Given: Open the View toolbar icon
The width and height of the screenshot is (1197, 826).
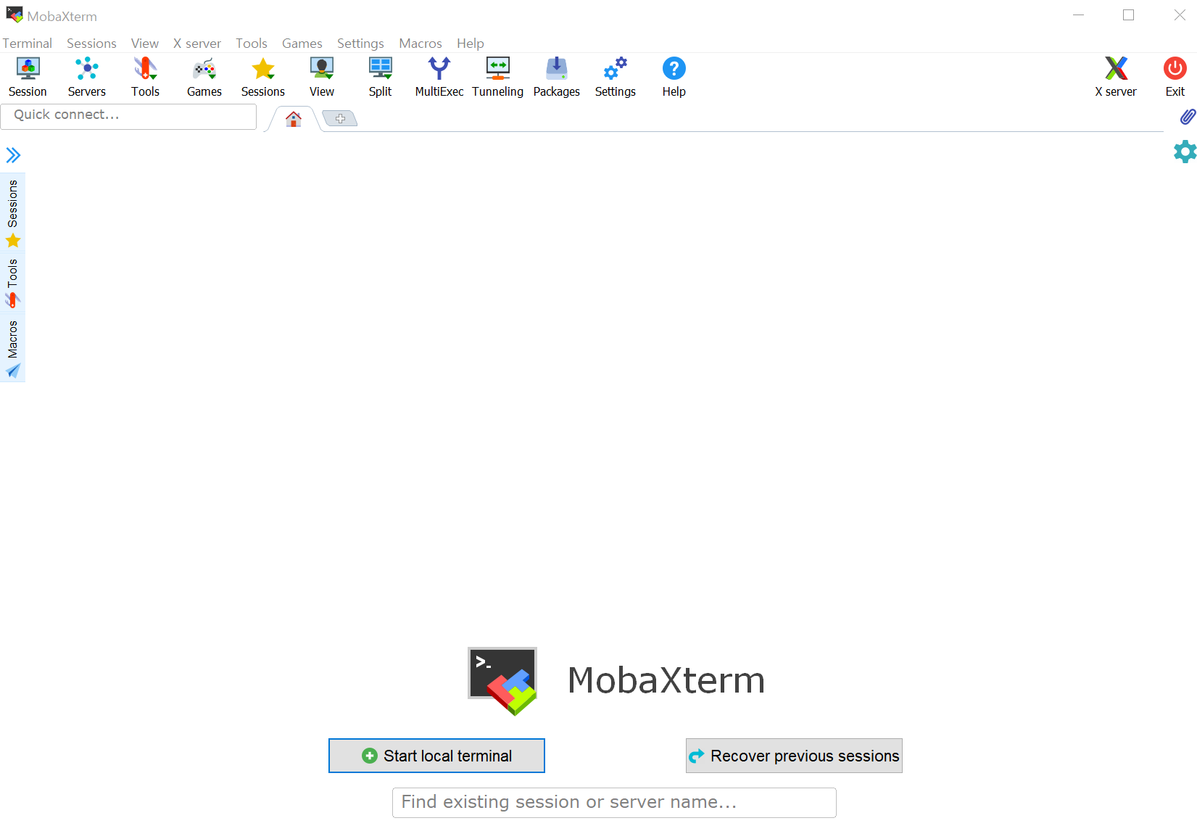Looking at the screenshot, I should tap(322, 77).
